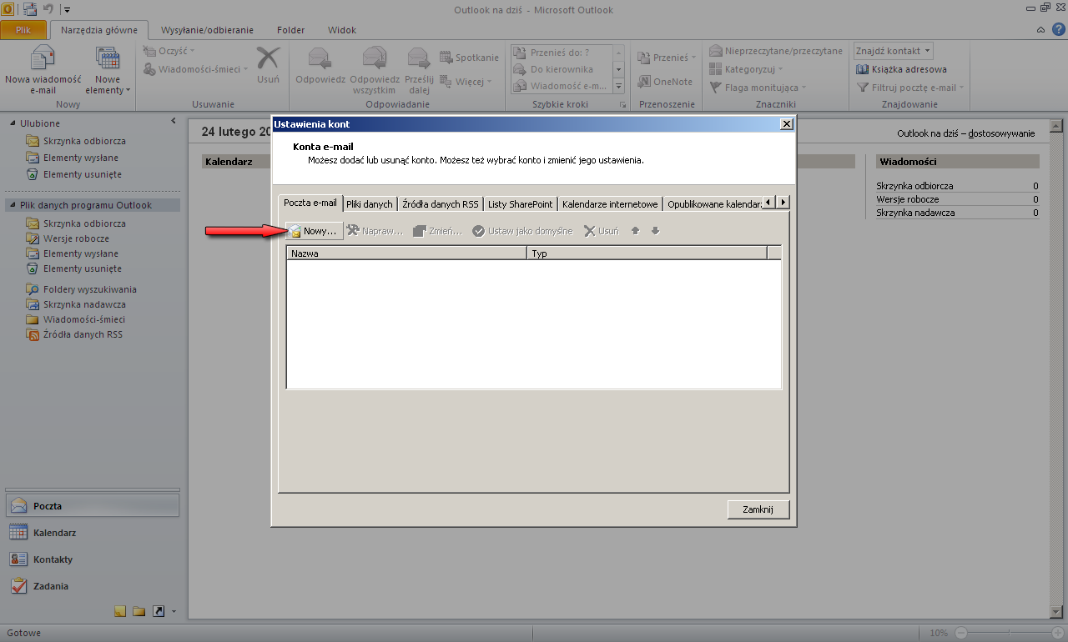Open the Nowe elementy dropdown
Viewport: 1068px width, 642px height.
(108, 70)
